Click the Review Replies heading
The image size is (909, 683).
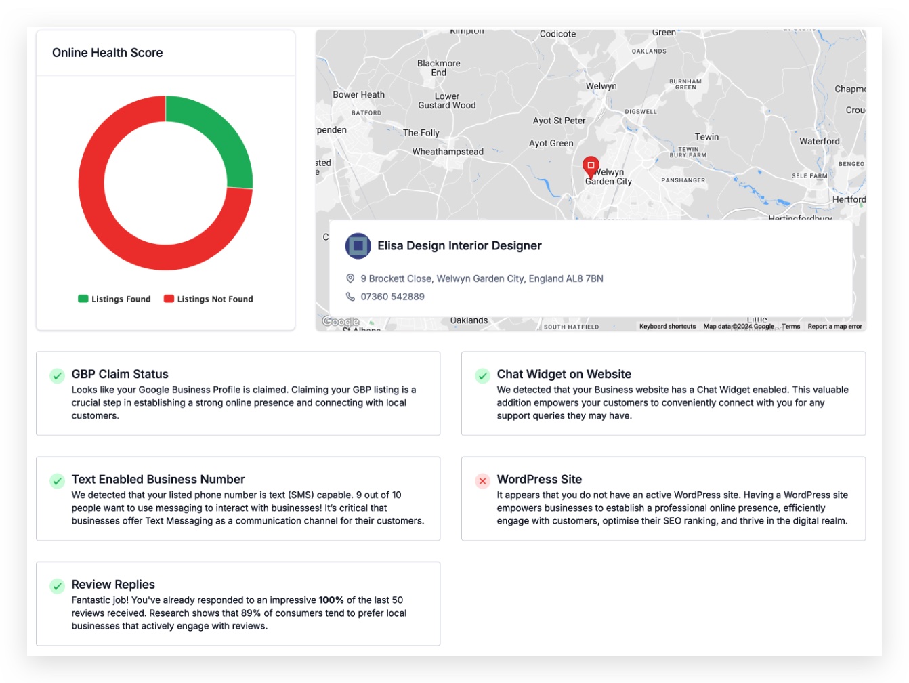pos(113,584)
